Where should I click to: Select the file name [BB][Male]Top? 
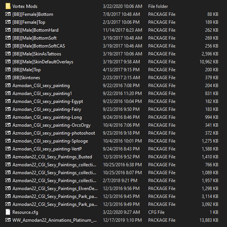(27, 70)
